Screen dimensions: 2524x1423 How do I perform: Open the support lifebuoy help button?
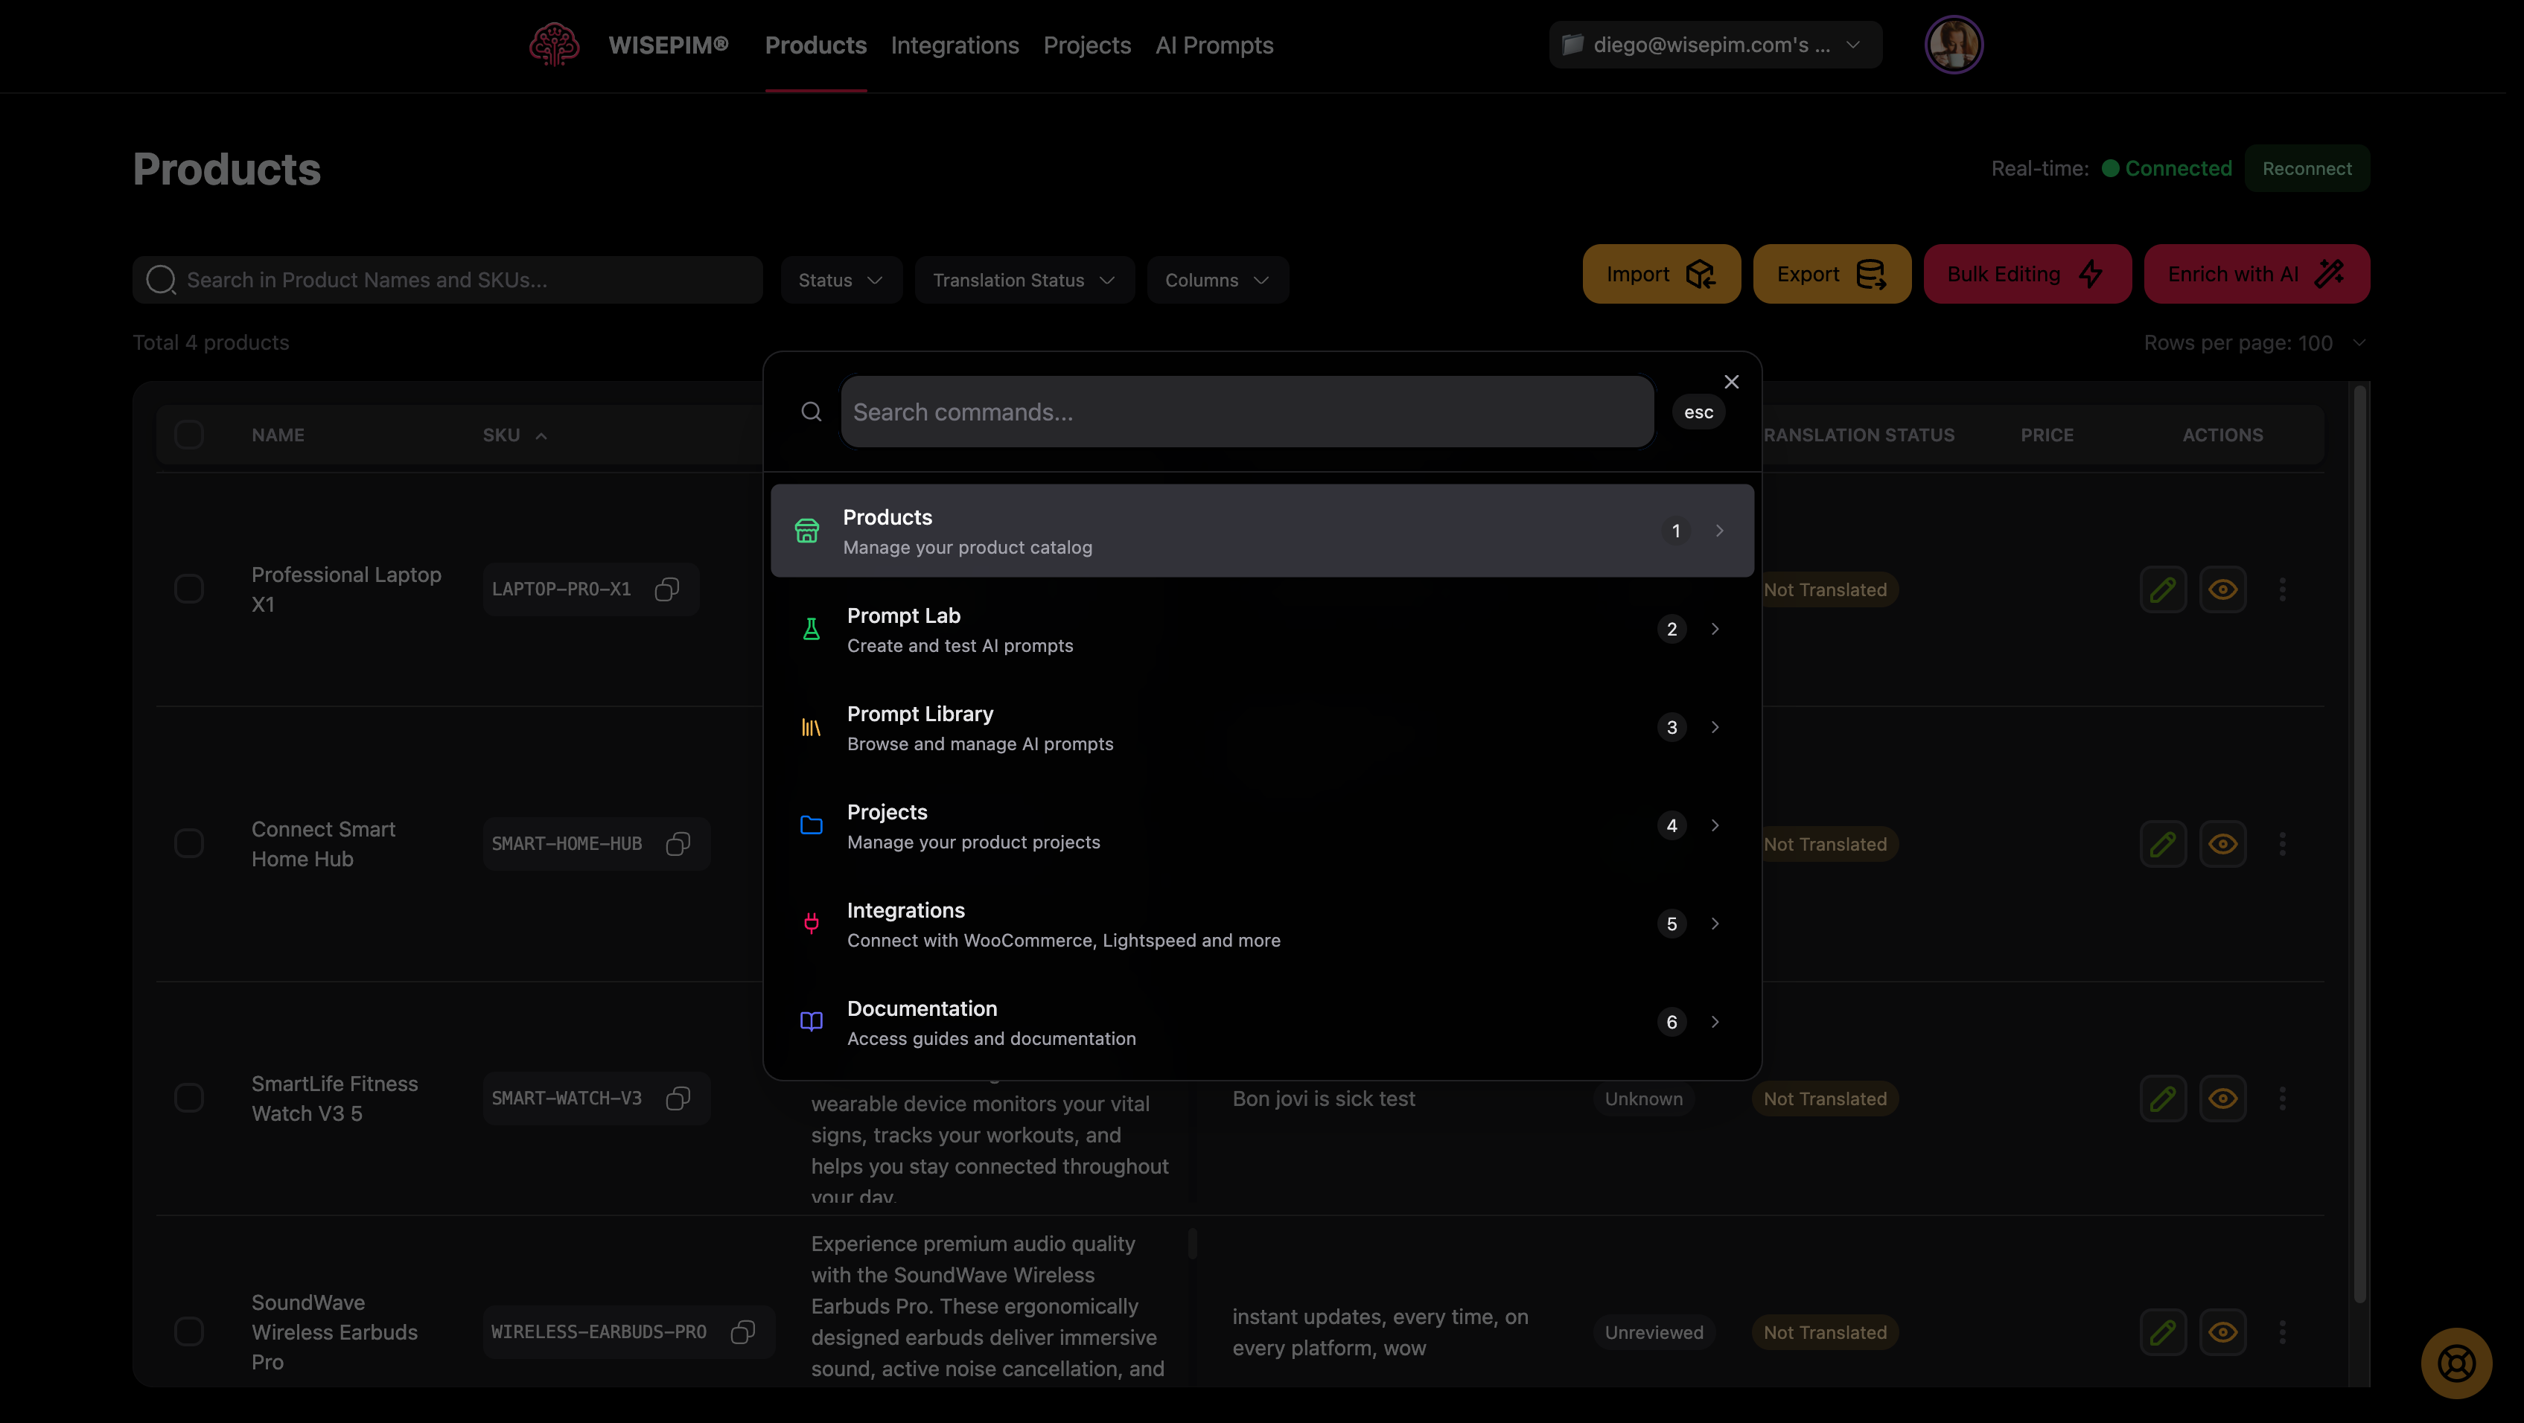(2456, 1362)
